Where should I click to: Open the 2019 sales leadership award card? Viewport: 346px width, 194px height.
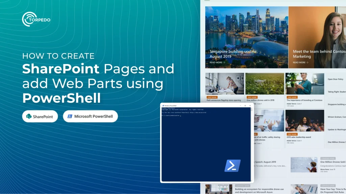pos(305,128)
